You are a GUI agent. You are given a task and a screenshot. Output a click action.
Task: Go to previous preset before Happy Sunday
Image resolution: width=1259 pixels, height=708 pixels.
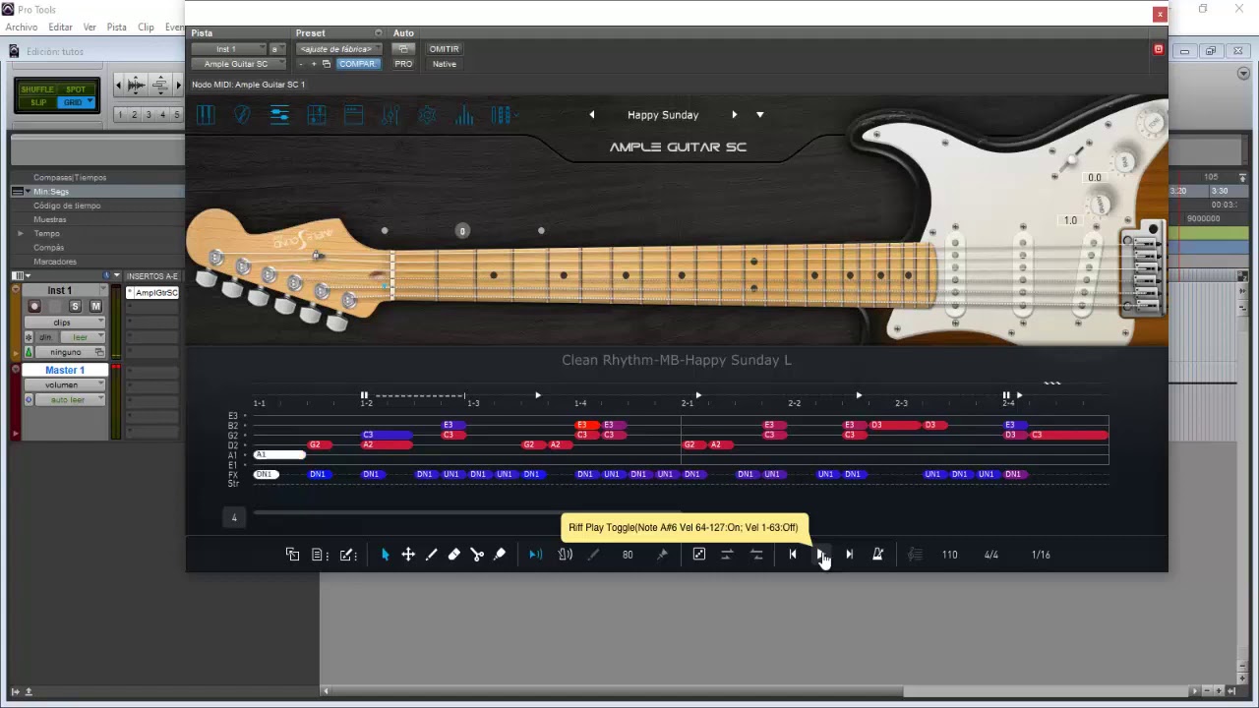(x=592, y=115)
